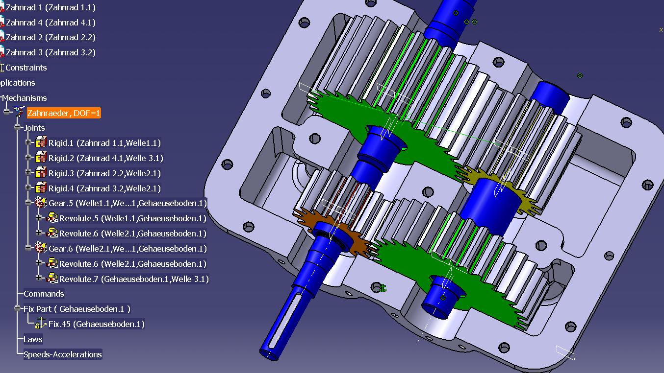
Task: Select the Commands node
Action: click(x=44, y=294)
